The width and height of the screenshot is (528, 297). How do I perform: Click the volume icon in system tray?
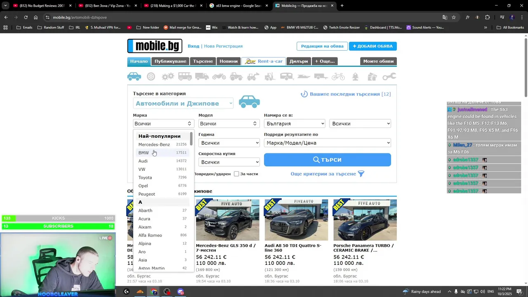click(x=482, y=292)
